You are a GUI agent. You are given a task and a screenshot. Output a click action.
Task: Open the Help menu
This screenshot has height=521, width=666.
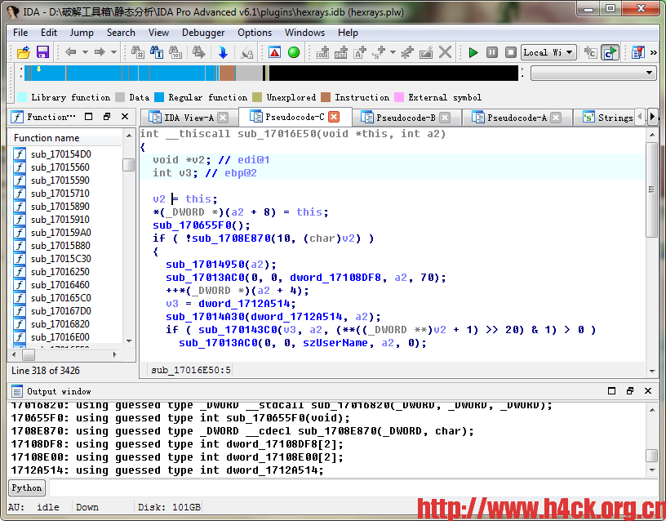pyautogui.click(x=348, y=33)
